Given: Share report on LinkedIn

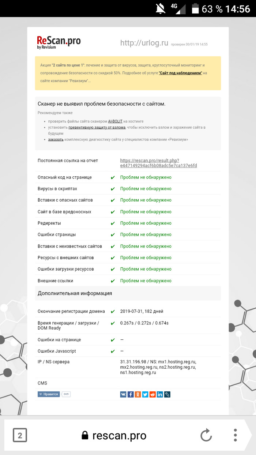Looking at the screenshot, I should pos(160,394).
